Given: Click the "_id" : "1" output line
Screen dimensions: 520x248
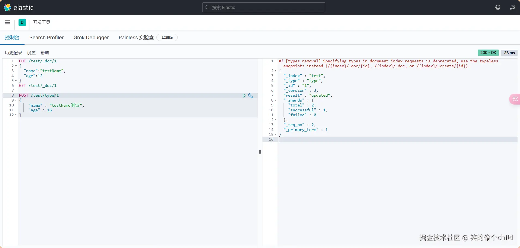Looking at the screenshot, I should tap(297, 86).
